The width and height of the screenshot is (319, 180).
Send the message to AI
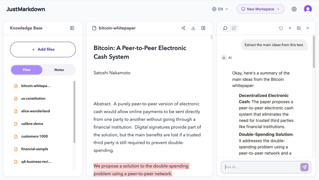coord(304,167)
